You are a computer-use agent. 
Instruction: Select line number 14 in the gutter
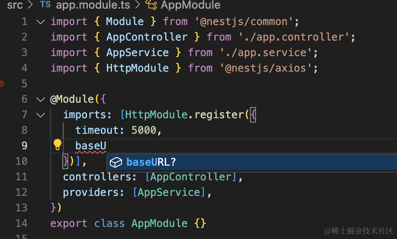click(x=21, y=223)
